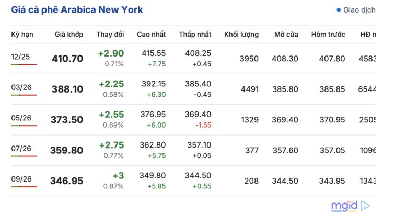Click the Thay đổi column header
The height and width of the screenshot is (214, 418).
pos(110,35)
